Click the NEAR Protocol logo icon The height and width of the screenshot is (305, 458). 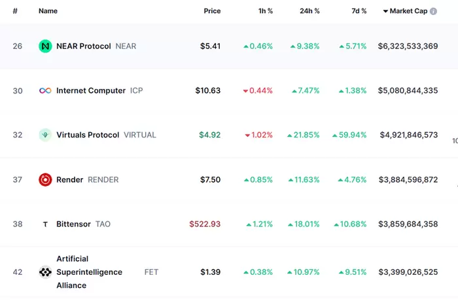(x=45, y=46)
